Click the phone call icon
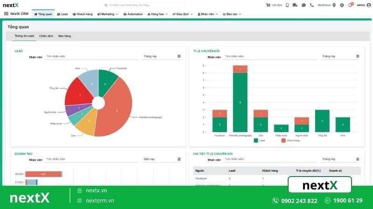 pos(311,5)
